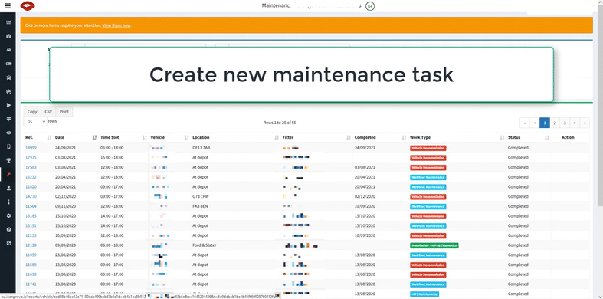Follow the 'View them now' link in orange banner
This screenshot has width=603, height=299.
[116, 25]
